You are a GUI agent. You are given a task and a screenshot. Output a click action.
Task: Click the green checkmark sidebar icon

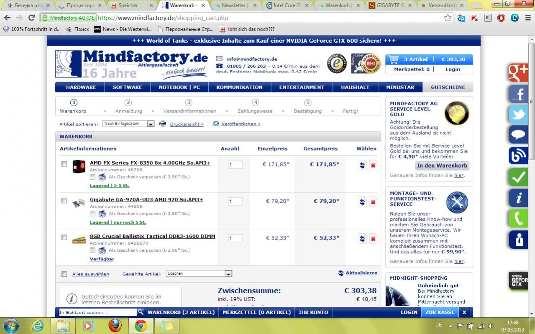click(518, 177)
